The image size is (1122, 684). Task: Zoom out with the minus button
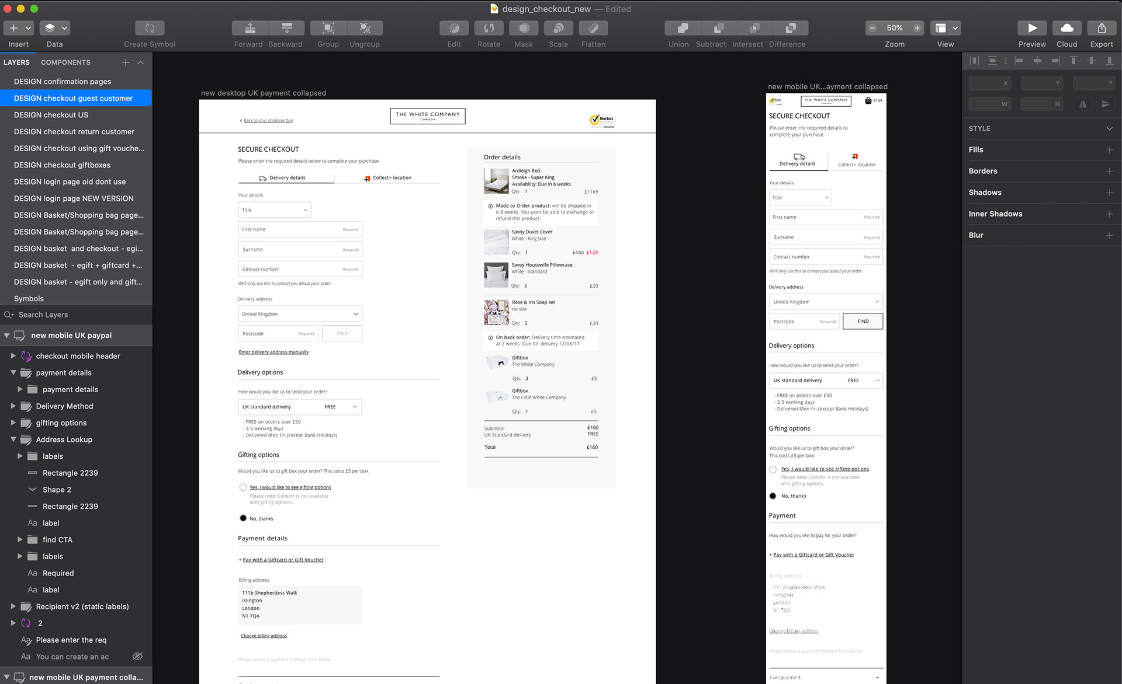pos(872,28)
